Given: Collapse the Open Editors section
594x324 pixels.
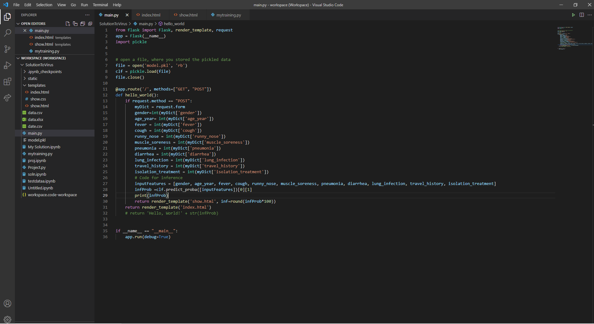Looking at the screenshot, I should [x=18, y=24].
